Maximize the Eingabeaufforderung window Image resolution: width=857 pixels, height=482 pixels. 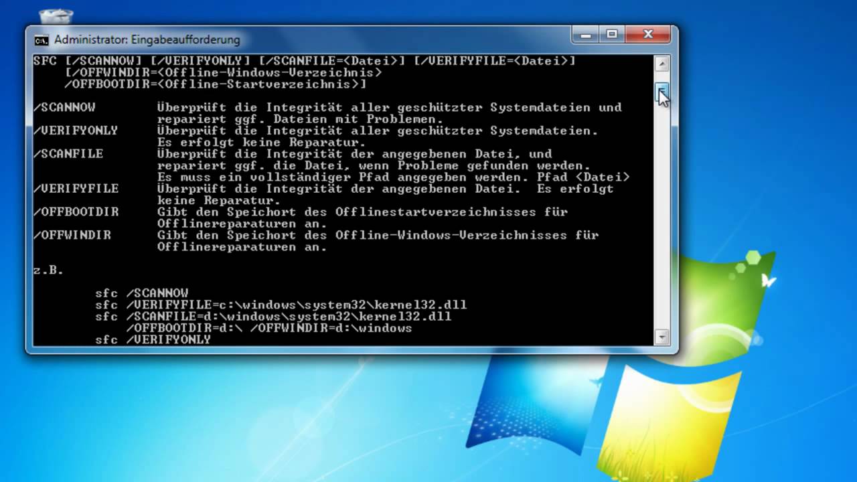pyautogui.click(x=611, y=34)
